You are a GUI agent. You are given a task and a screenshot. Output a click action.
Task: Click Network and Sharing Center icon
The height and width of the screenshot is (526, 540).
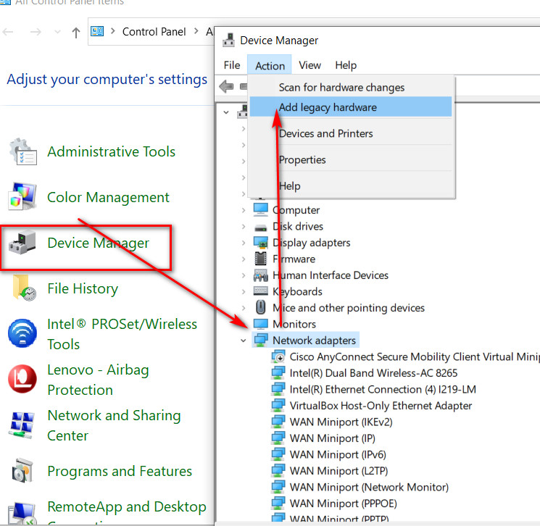(x=22, y=425)
